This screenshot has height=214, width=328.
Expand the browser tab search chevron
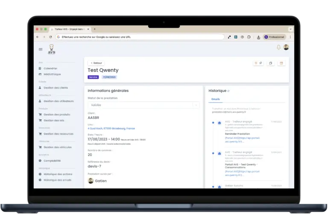point(290,29)
